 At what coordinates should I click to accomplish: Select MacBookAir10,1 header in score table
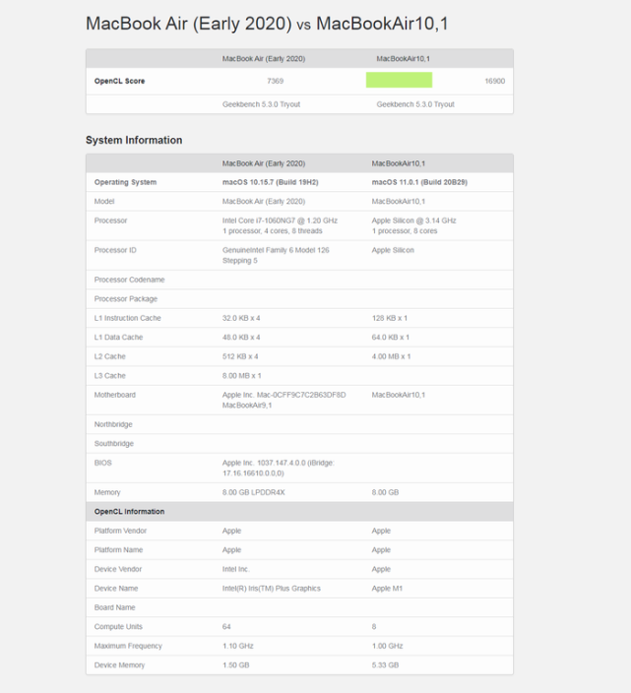(x=403, y=59)
